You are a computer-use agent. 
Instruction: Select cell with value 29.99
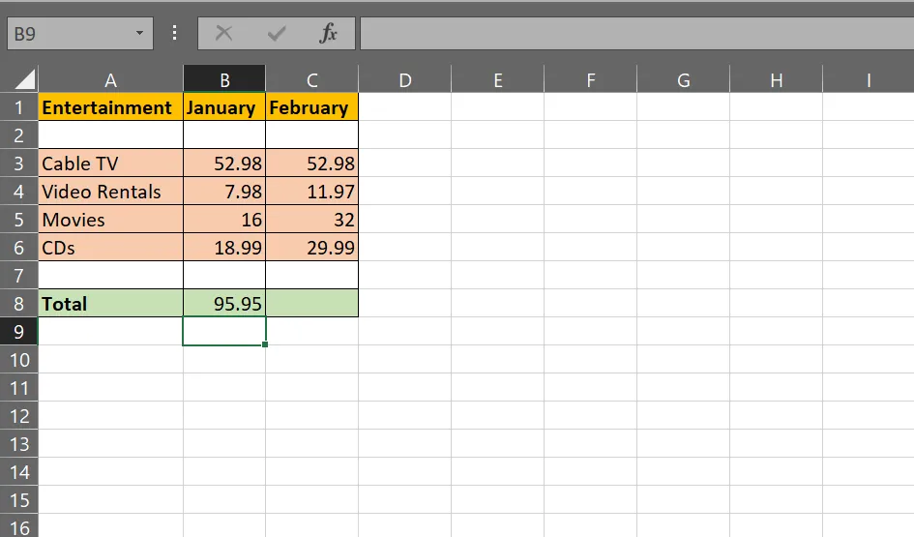[x=311, y=248]
